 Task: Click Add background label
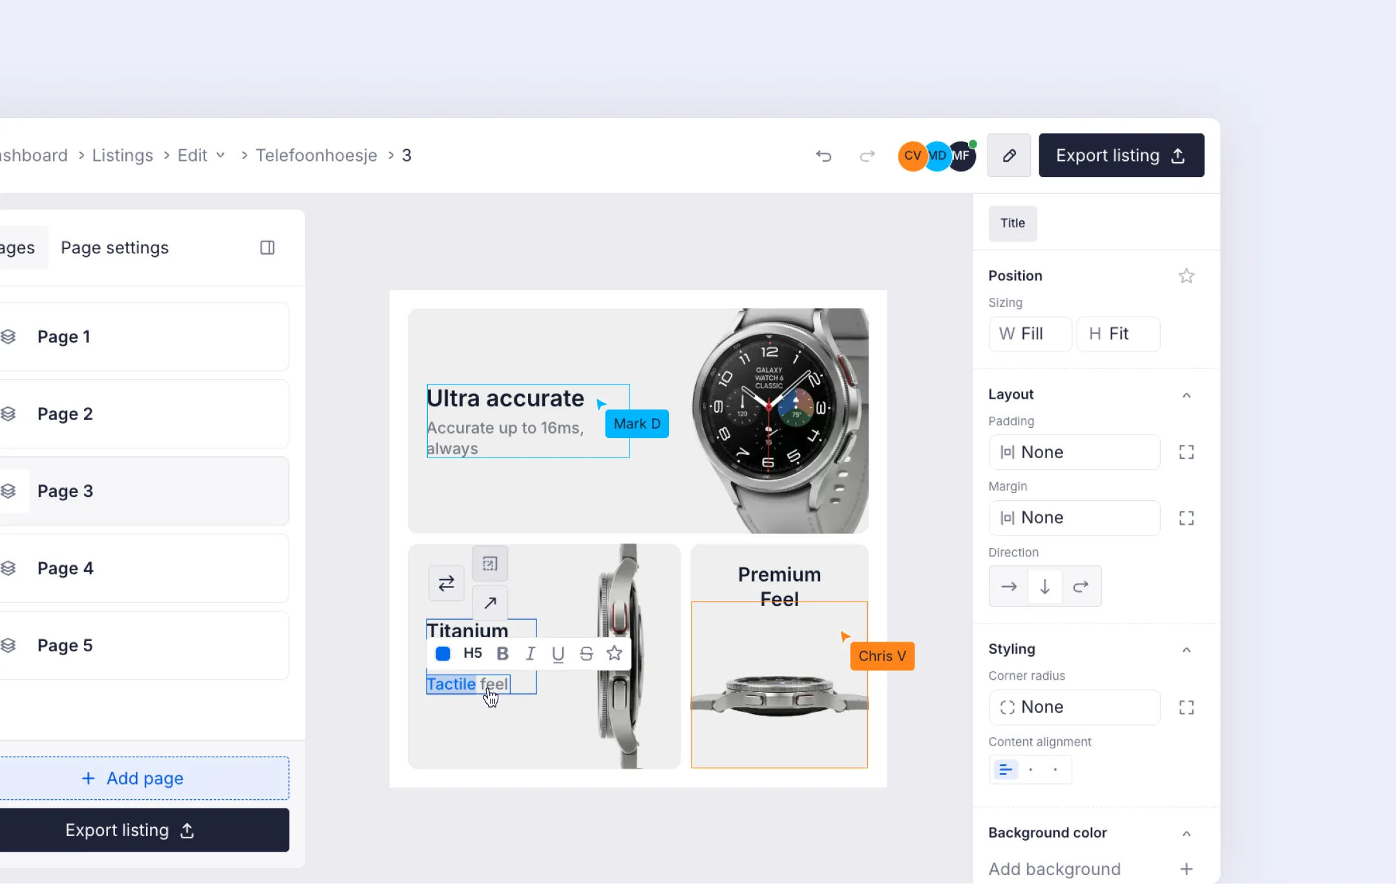[x=1054, y=869]
